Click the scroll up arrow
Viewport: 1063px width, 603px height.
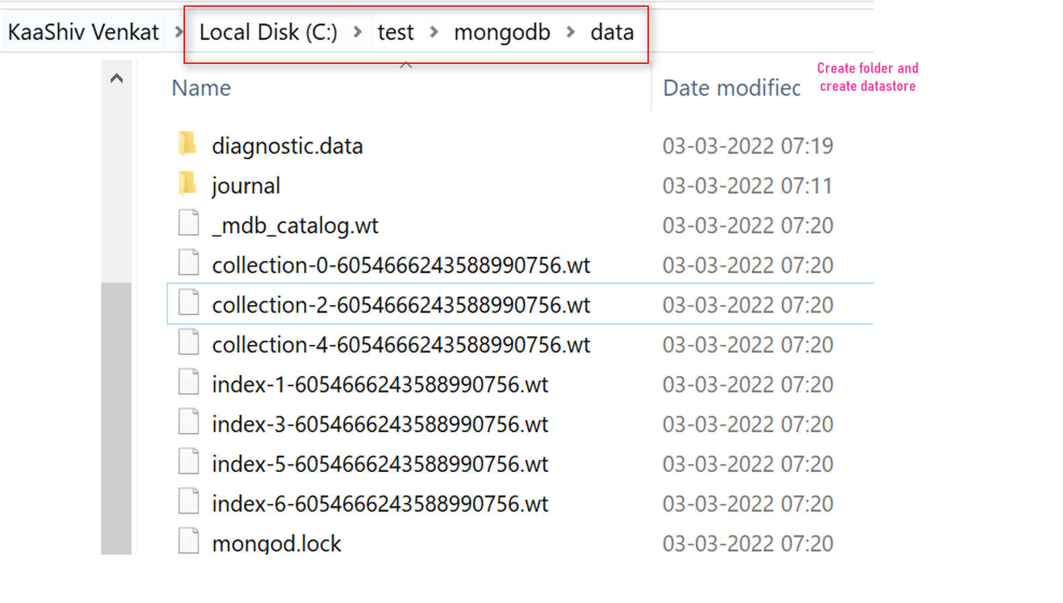tap(116, 79)
